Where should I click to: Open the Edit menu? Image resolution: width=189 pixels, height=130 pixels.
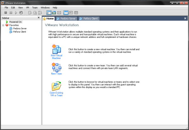(13, 8)
